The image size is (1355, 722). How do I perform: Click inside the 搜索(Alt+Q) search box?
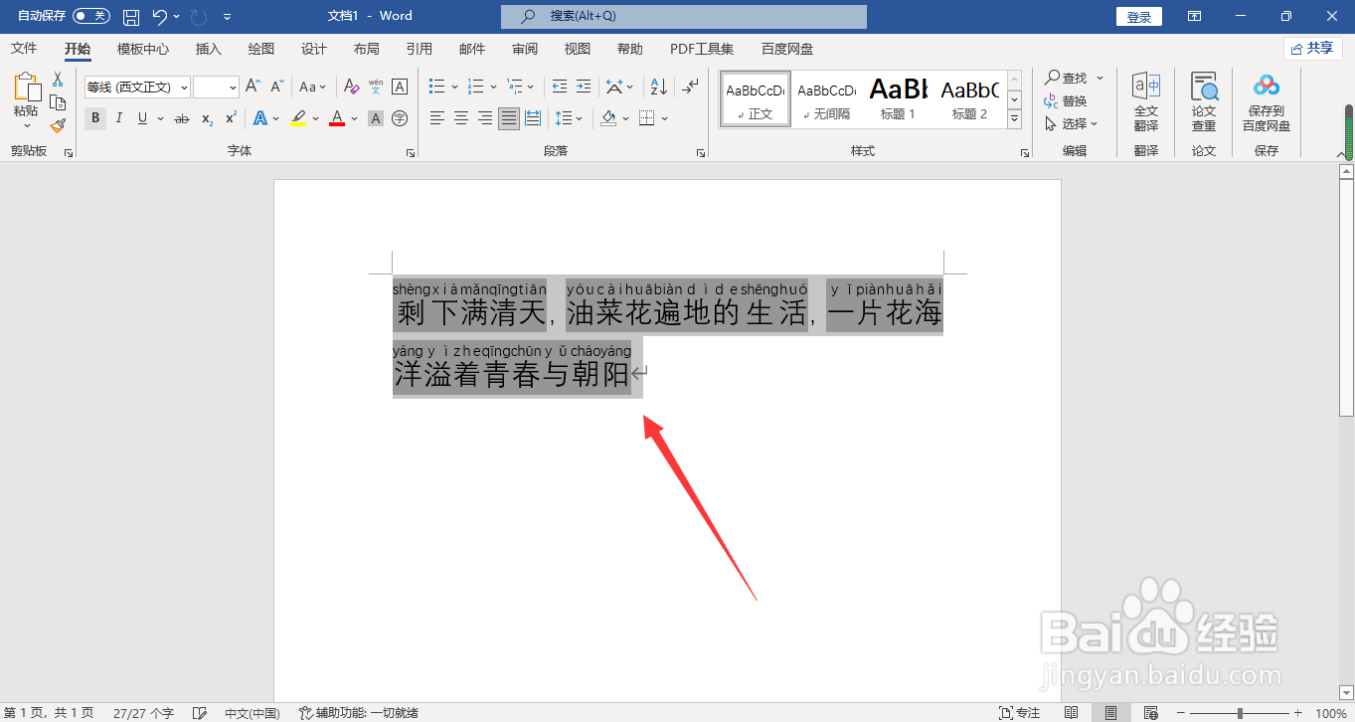point(683,16)
